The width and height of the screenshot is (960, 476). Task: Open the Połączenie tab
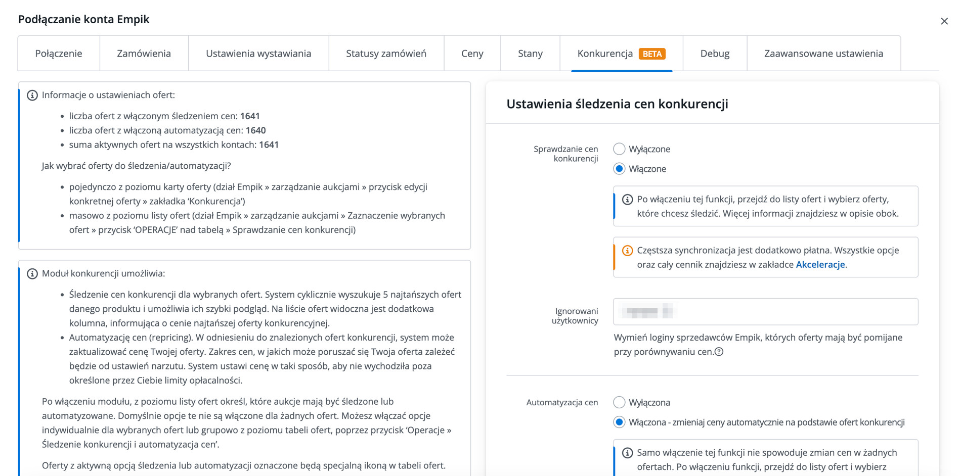click(59, 54)
